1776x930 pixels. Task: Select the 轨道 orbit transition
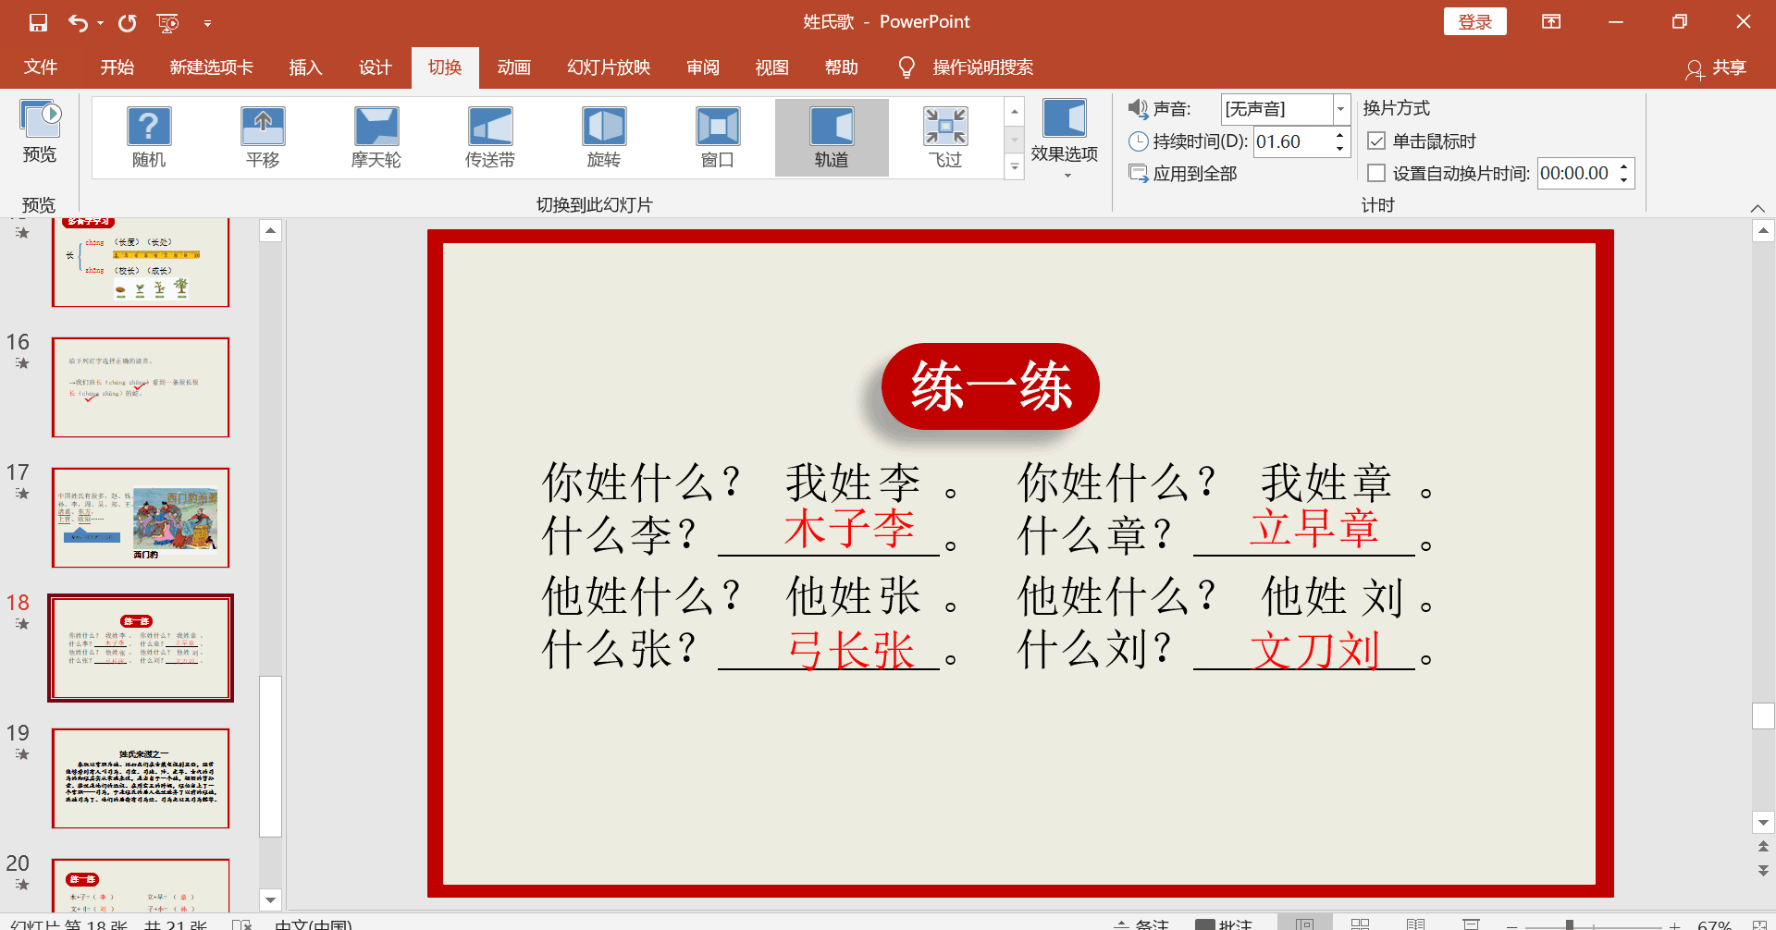click(832, 138)
